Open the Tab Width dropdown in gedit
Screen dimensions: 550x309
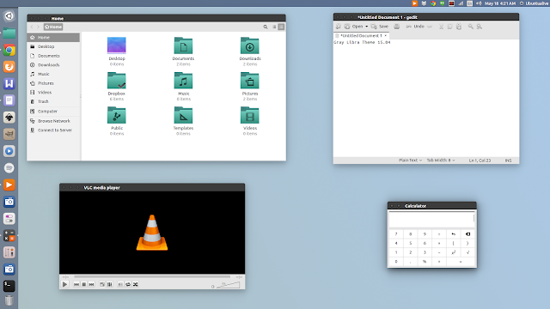pos(441,161)
